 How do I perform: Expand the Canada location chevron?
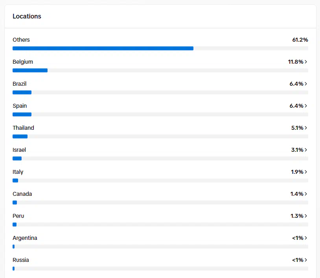click(306, 194)
